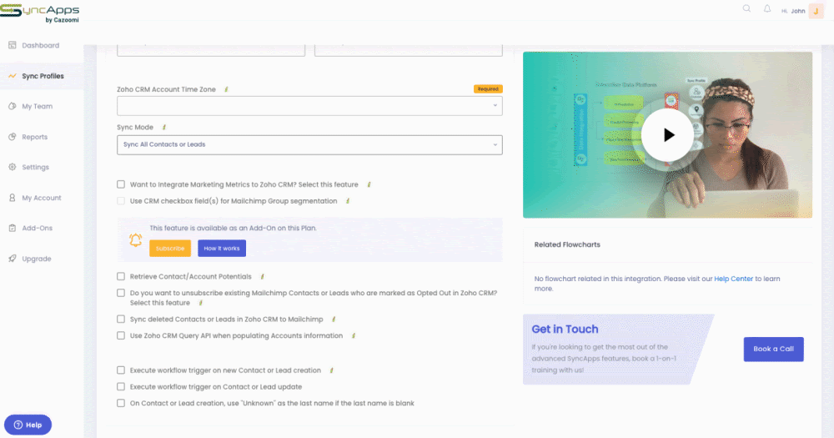Viewport: 834px width, 438px height.
Task: Enable unsubscribe existing Mailchimp Contacts option
Action: [121, 293]
